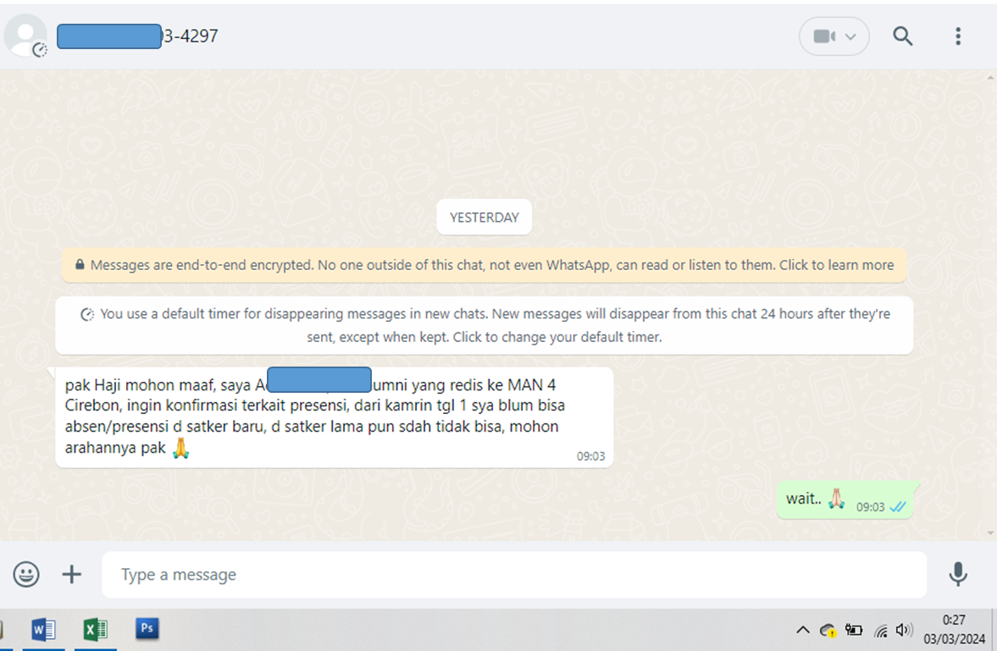Click the plus attach button
The height and width of the screenshot is (651, 997).
(72, 575)
